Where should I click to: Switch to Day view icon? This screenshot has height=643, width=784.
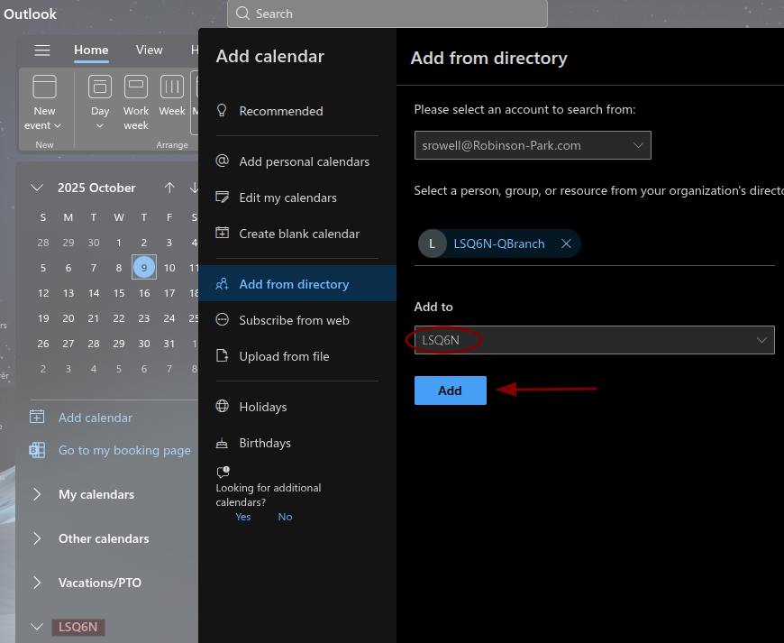tap(100, 87)
